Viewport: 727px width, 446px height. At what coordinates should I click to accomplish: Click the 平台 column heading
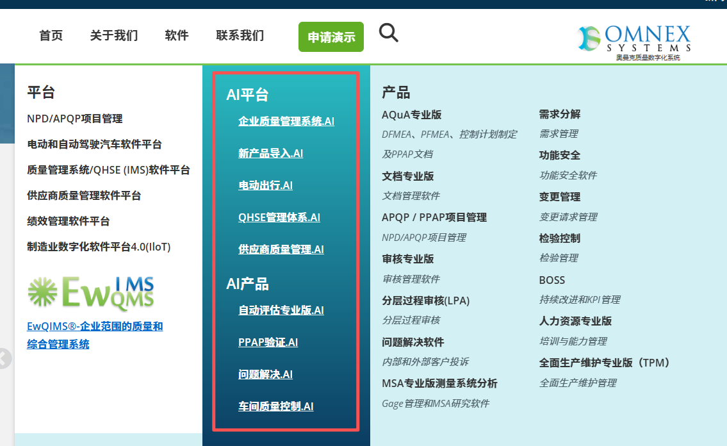click(x=41, y=92)
